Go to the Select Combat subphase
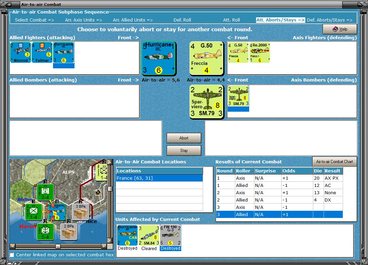The width and height of the screenshot is (368, 265). click(x=35, y=20)
